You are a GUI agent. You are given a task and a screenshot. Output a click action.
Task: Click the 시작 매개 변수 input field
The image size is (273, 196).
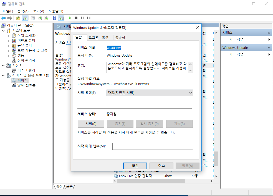[153, 146]
